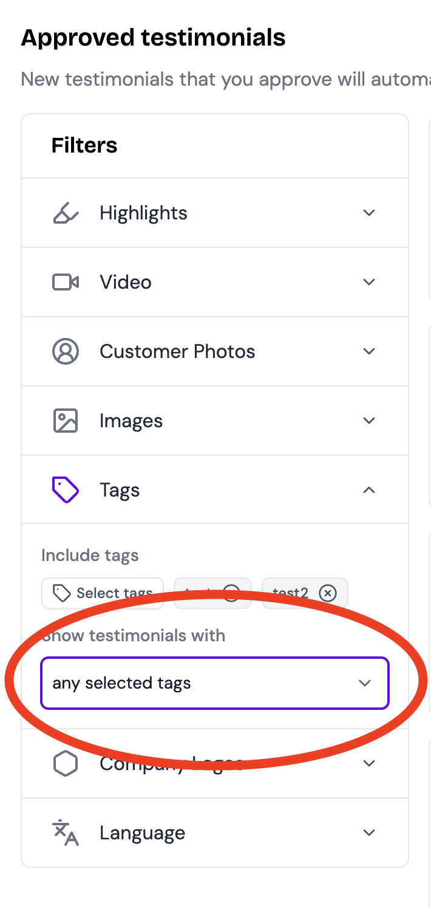
Task: Remove the test2 tag chip
Action: coord(328,593)
